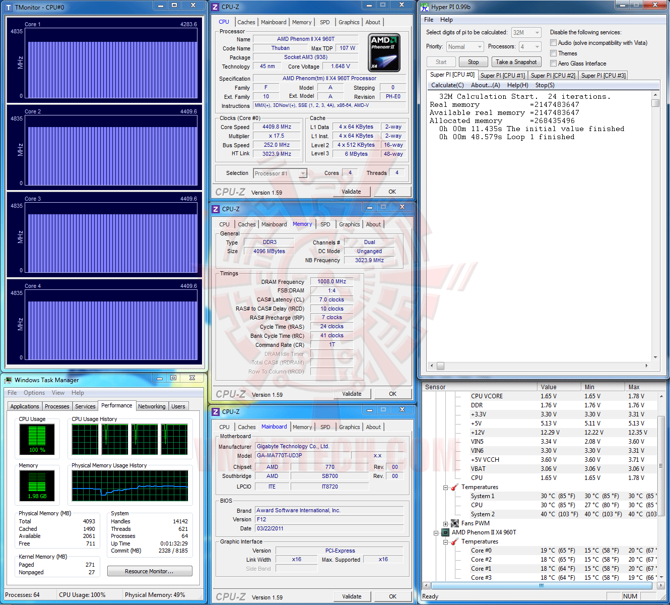Screen dimensions: 670x605
Task: Click the AMD Phenom II X4 960T chip icon
Action: [x=445, y=532]
